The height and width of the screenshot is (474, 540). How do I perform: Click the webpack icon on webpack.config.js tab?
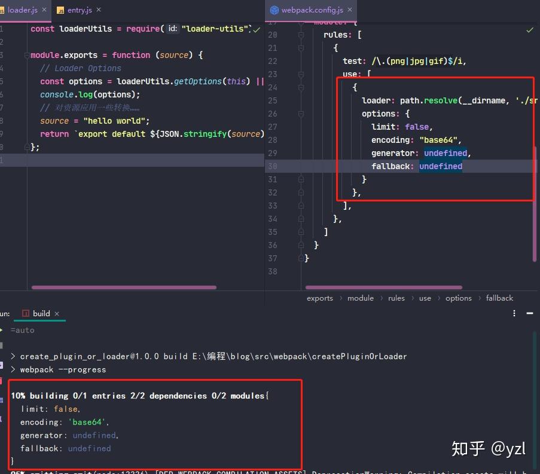(274, 10)
